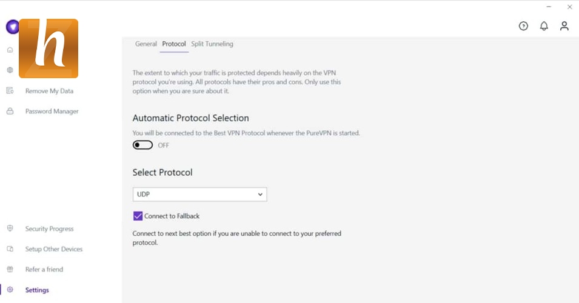Open Remove My Data page
The image size is (579, 303).
click(x=49, y=91)
